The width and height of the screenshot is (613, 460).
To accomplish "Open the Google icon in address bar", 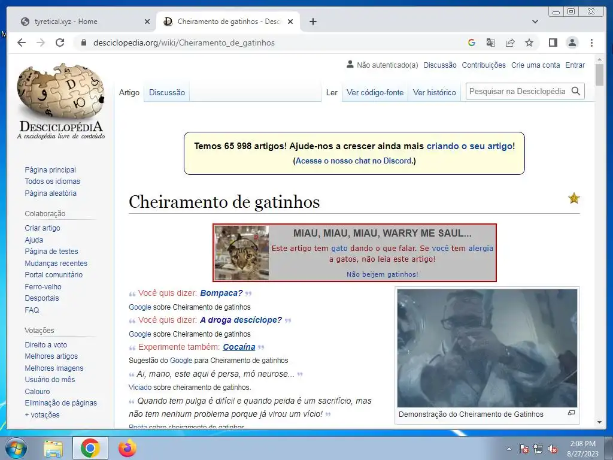I will (472, 43).
